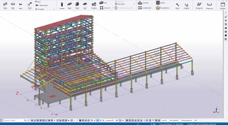The height and width of the screenshot is (125, 228).
Task: Activate the Bolt tool
Action: [x=21, y=5]
